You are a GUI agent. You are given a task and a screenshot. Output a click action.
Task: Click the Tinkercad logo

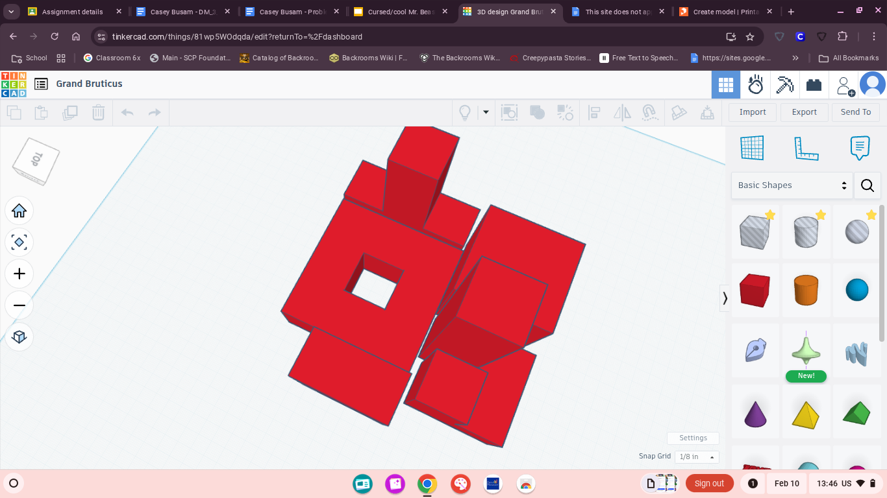pos(14,84)
